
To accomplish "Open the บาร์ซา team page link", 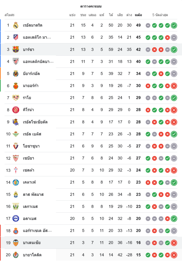I will 28,49.
